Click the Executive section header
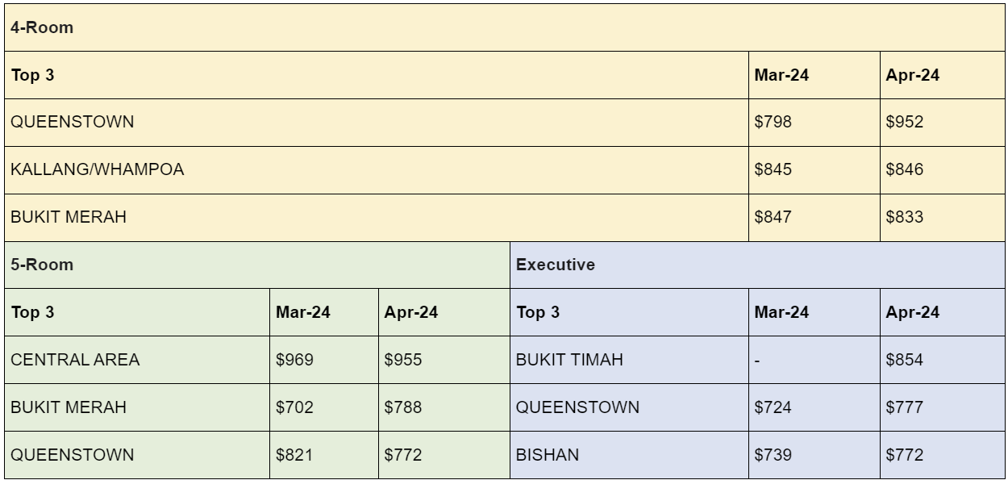Screen dimensions: 1008x480 [757, 265]
